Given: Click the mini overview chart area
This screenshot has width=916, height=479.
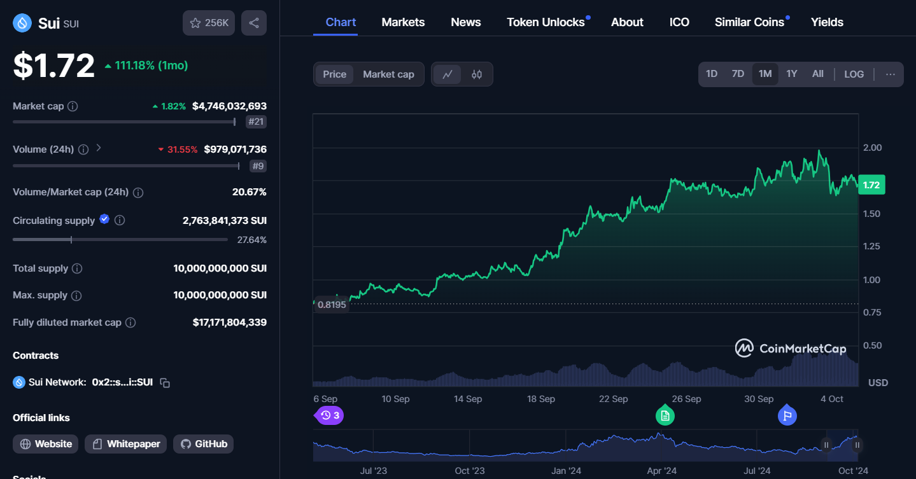Looking at the screenshot, I should click(586, 445).
